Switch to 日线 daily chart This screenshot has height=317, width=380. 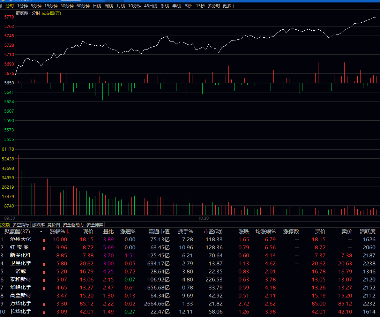coord(97,6)
